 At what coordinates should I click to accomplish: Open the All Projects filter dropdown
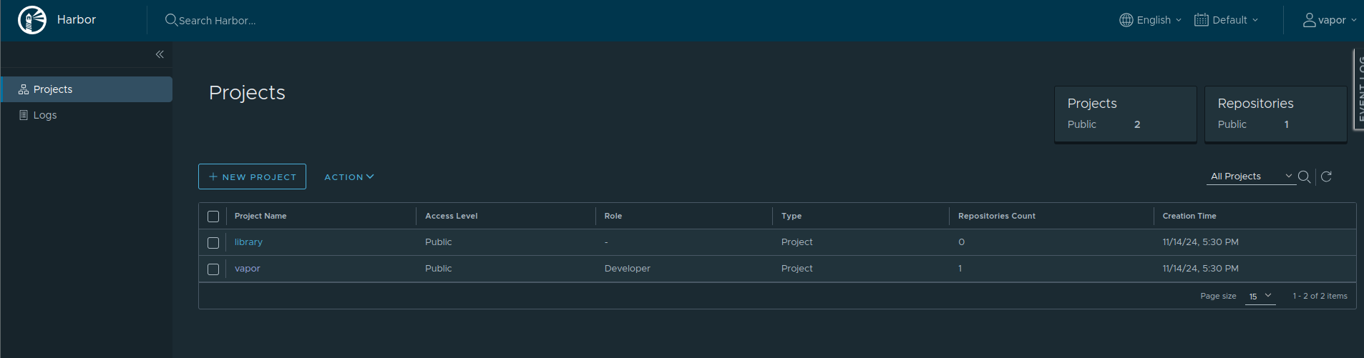[1251, 176]
